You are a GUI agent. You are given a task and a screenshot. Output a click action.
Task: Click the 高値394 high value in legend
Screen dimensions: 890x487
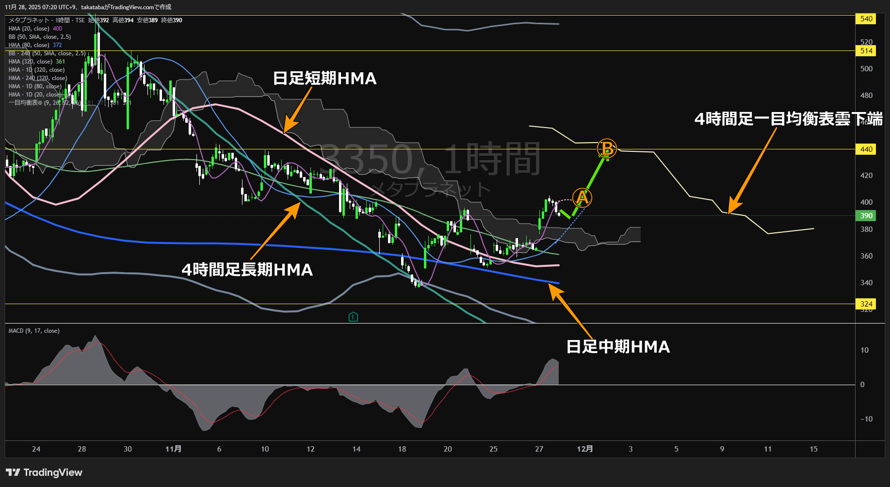pos(123,20)
